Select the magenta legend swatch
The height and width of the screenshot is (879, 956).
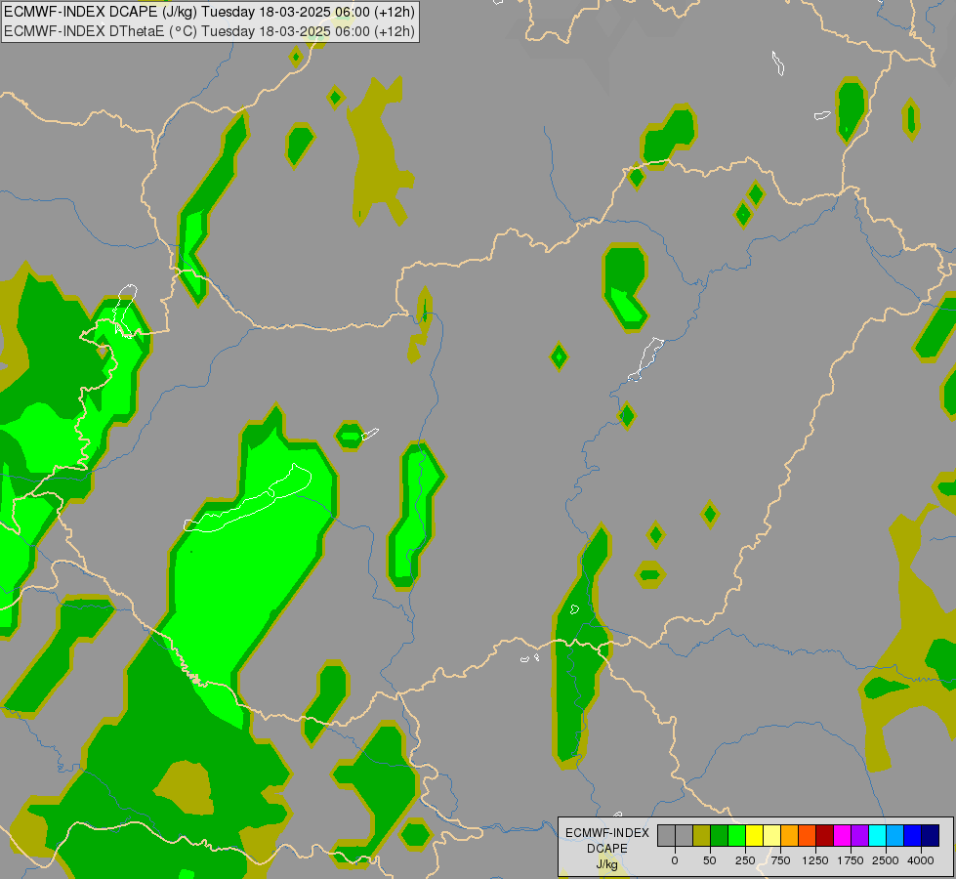point(842,835)
